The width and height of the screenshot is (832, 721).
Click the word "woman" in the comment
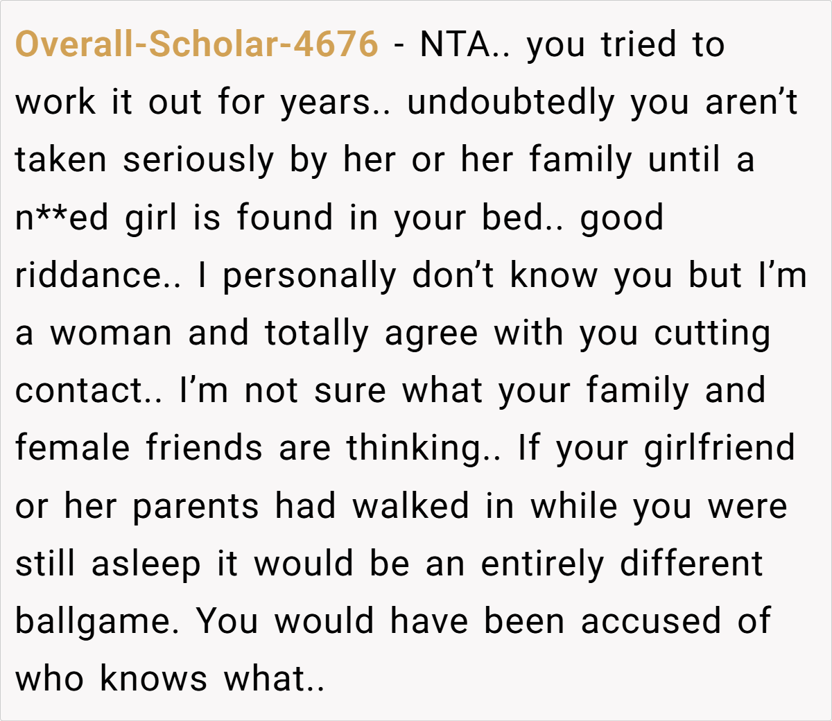click(111, 333)
